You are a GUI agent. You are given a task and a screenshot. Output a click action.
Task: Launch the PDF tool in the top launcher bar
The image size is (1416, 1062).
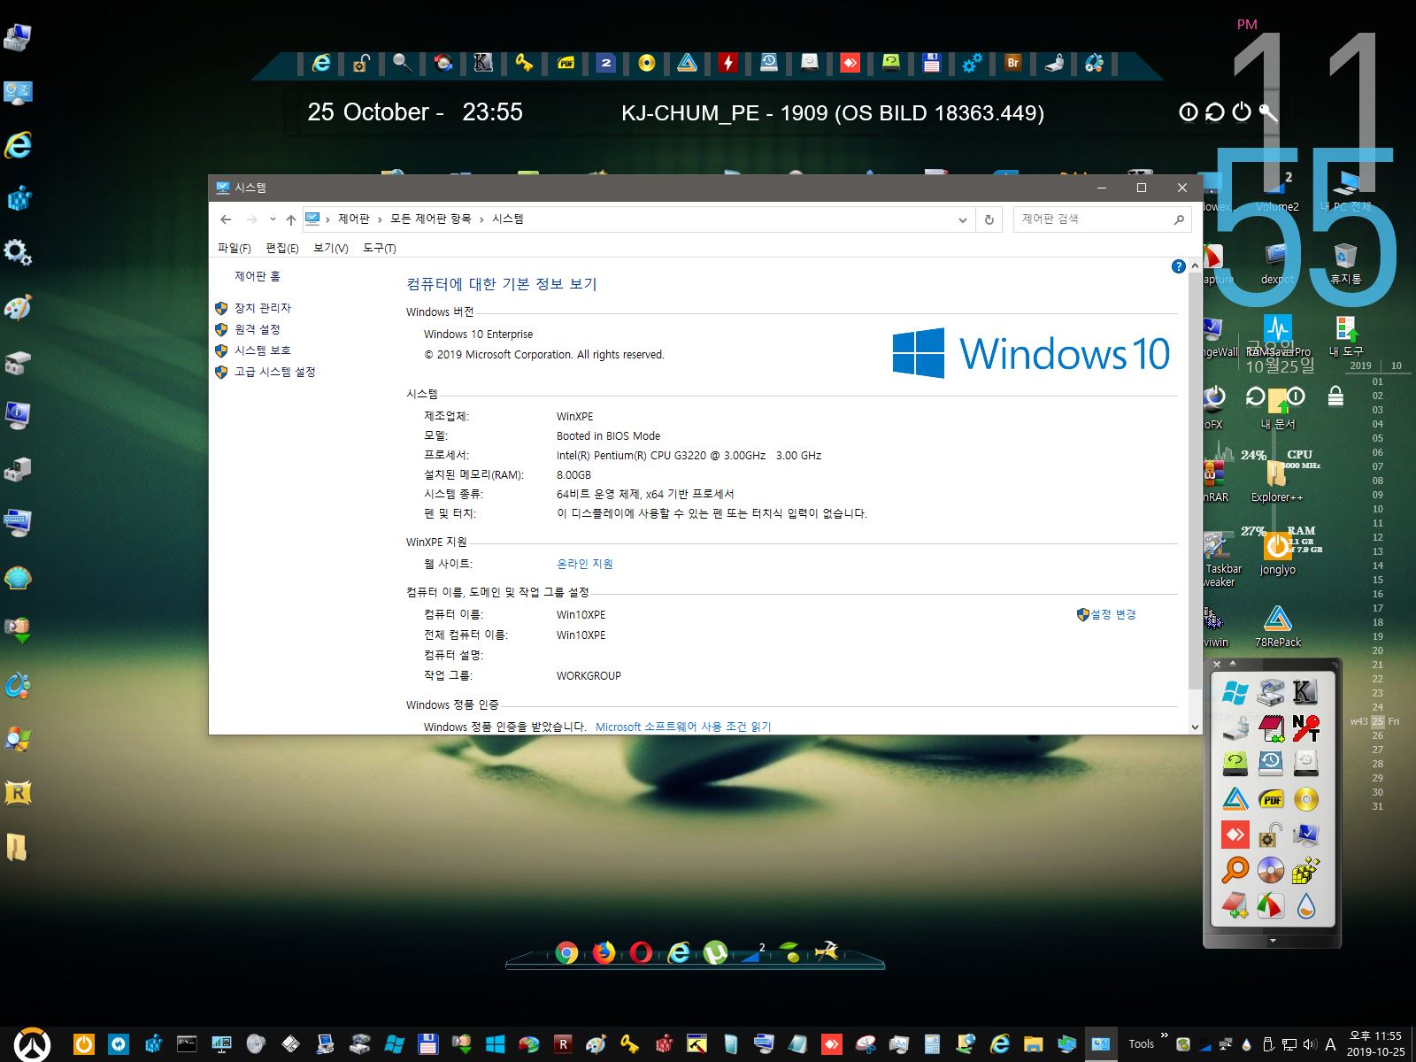click(566, 63)
